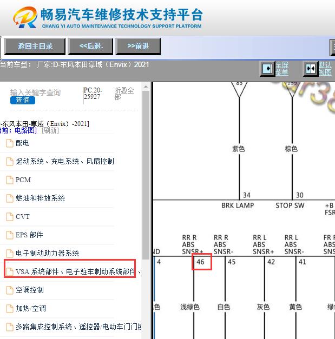The height and width of the screenshot is (339, 335).
Task: Click the RR R ABS SNSR- label
Action: (x=224, y=245)
